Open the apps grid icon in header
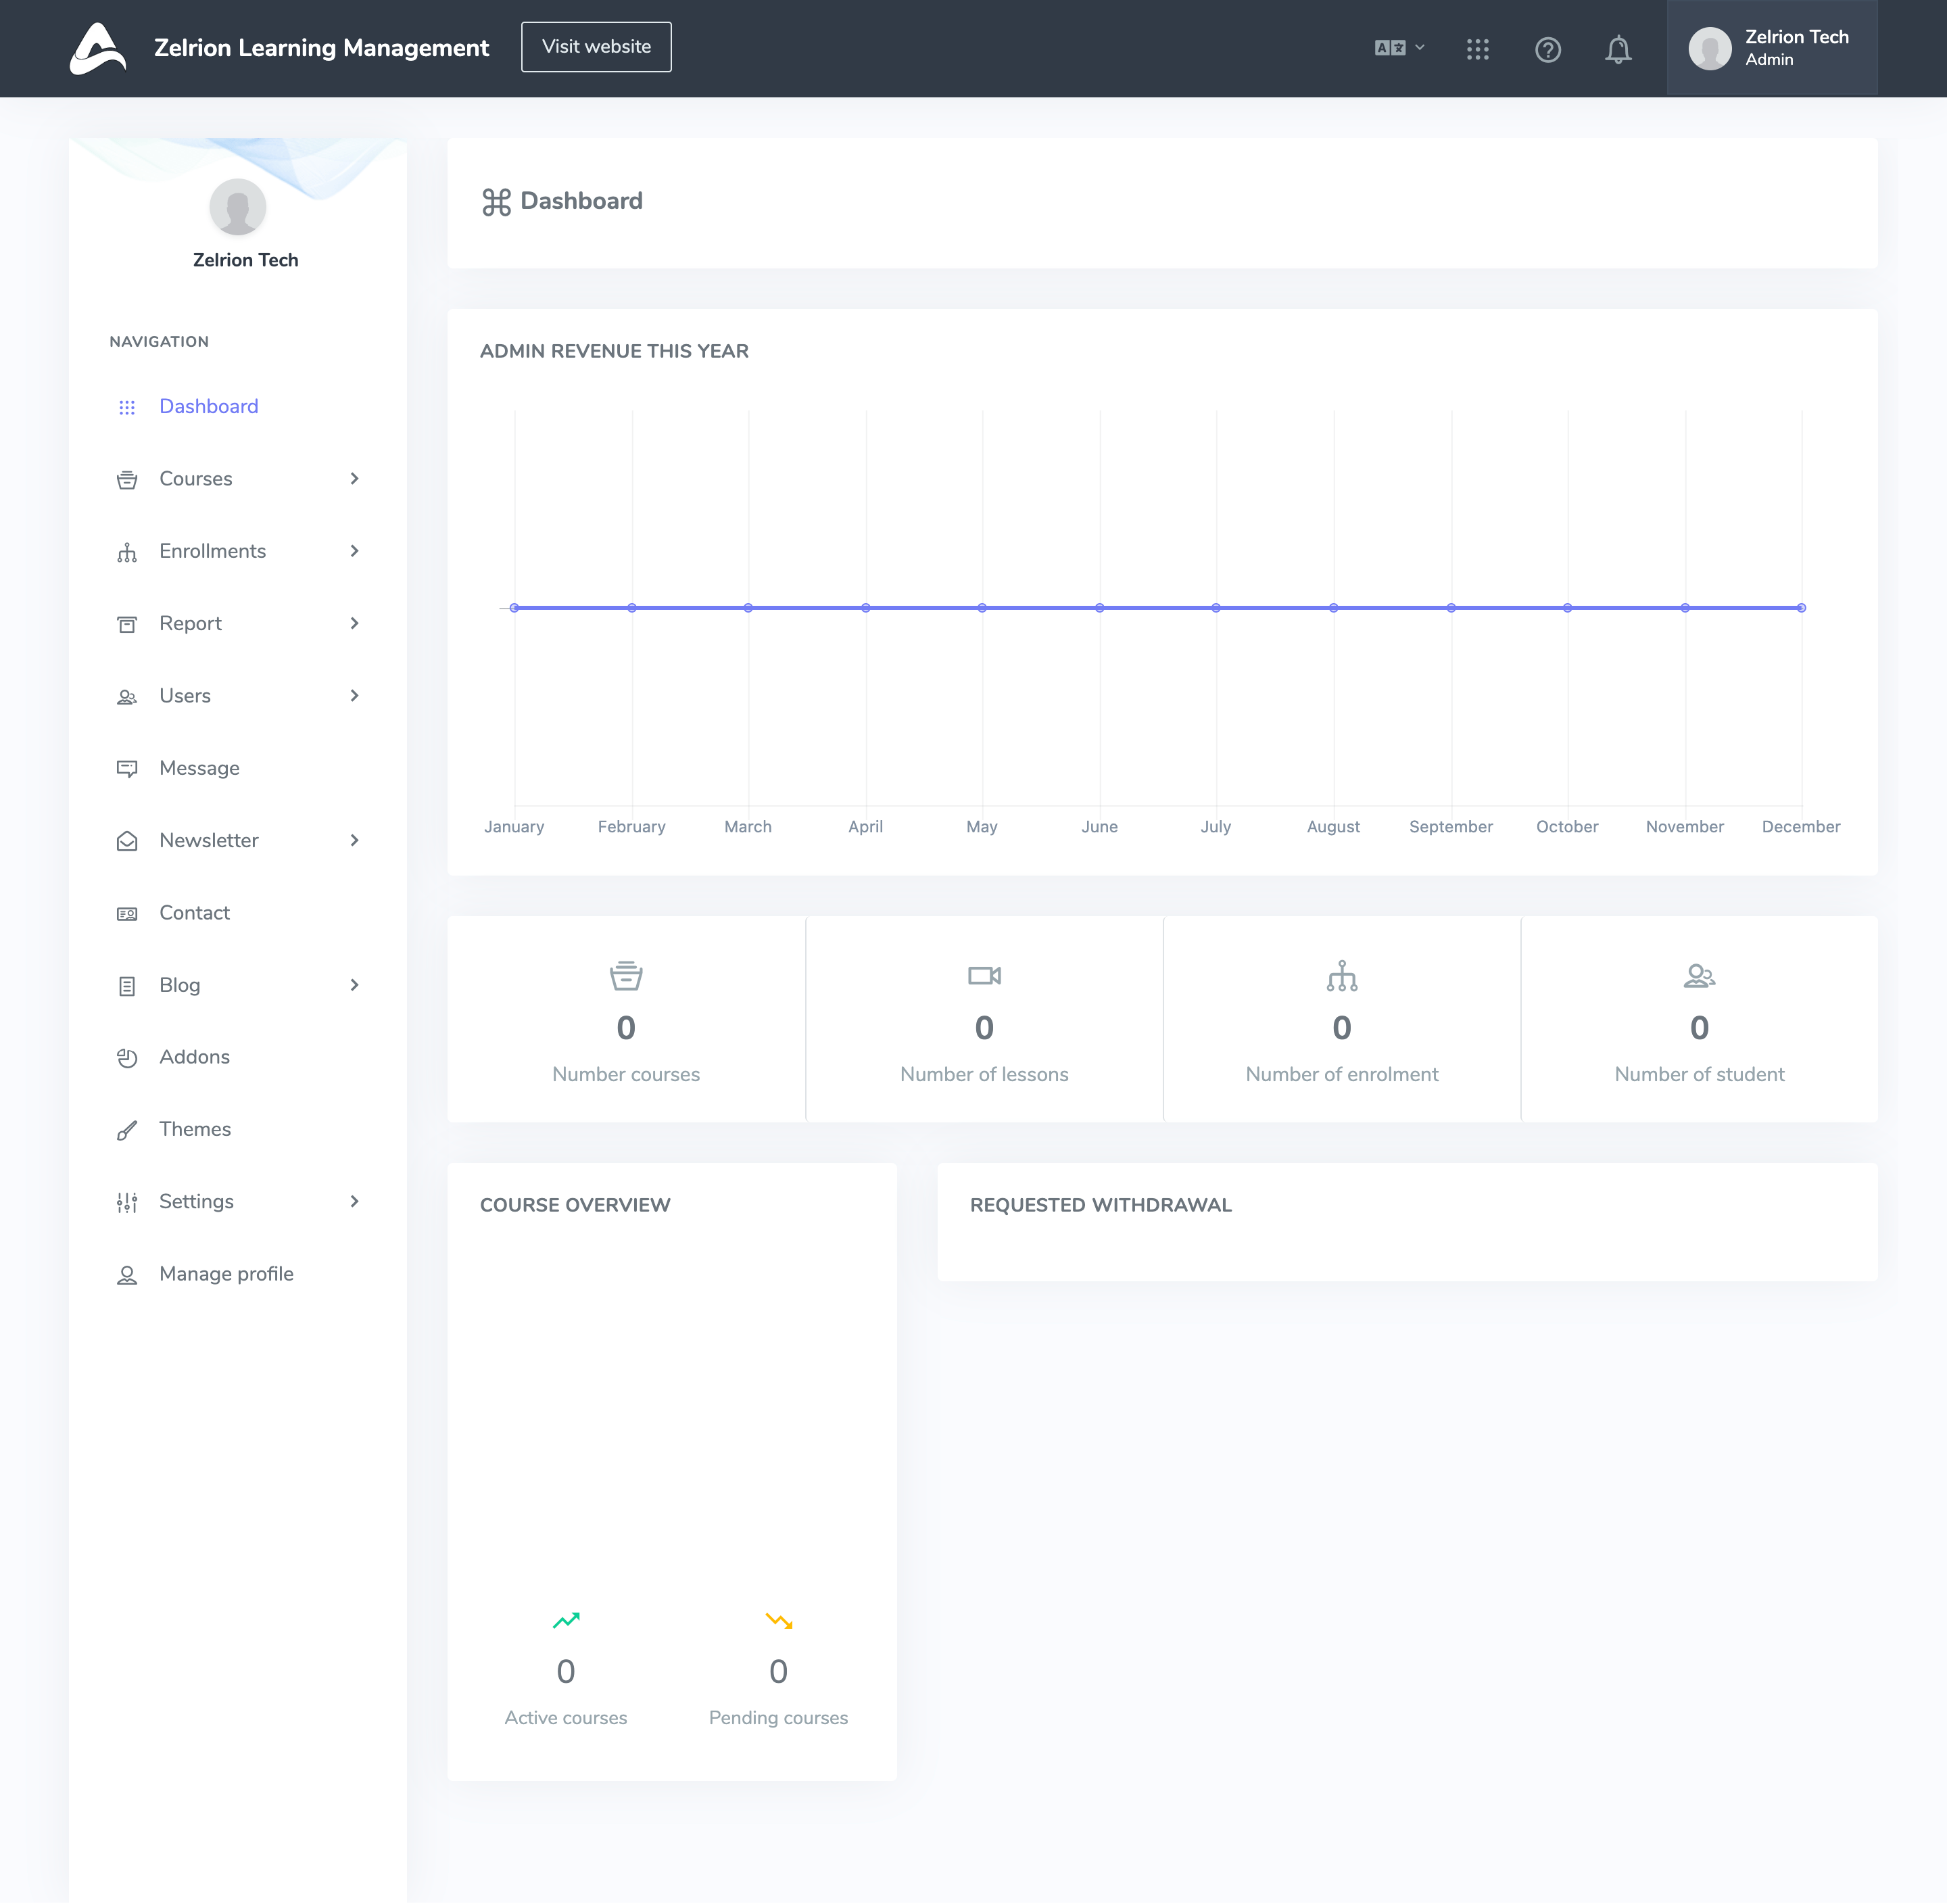Viewport: 1947px width, 1904px height. [1477, 49]
